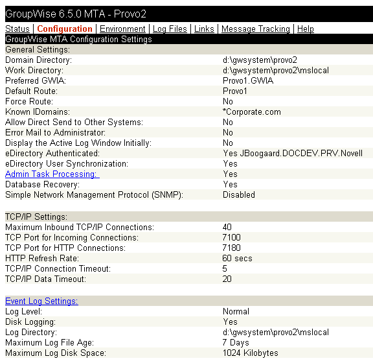Click the Work Directory mslocal path value
The image size is (373, 363).
276,70
